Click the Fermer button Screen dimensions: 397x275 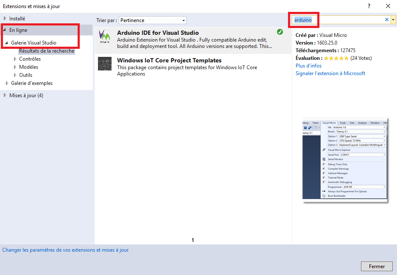377,267
